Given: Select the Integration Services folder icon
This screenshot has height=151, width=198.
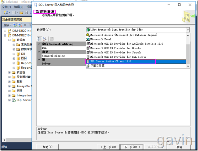Looking at the screenshot, I should point(13,96).
